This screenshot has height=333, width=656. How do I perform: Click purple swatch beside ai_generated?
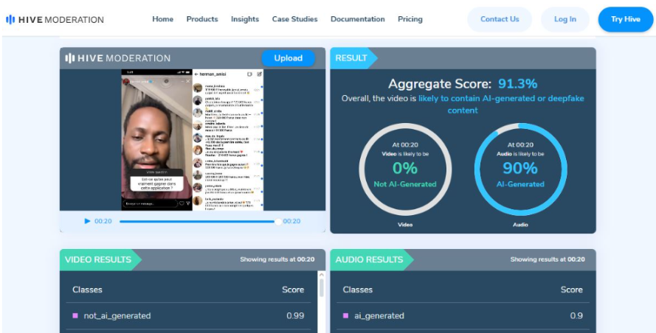pos(346,316)
